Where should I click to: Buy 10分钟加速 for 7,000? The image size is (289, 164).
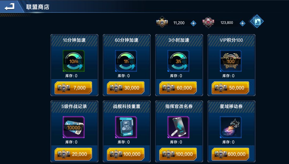coord(73,88)
